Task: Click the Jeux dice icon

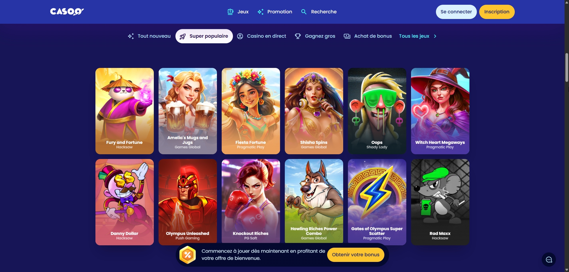Action: [x=230, y=12]
